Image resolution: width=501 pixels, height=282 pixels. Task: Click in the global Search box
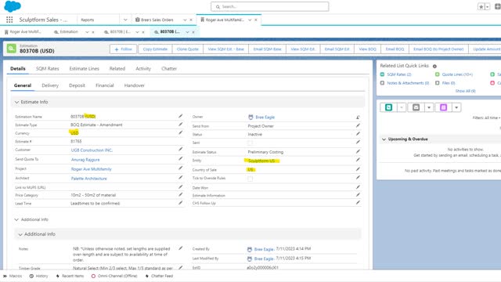coord(269,6)
